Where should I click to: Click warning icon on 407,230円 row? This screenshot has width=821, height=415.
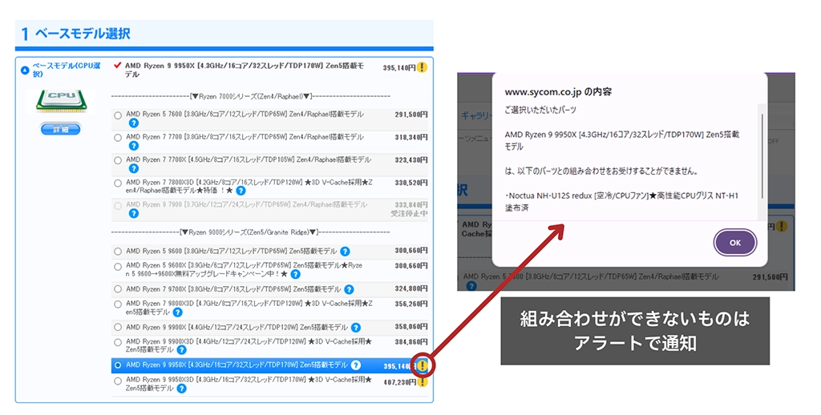422,382
